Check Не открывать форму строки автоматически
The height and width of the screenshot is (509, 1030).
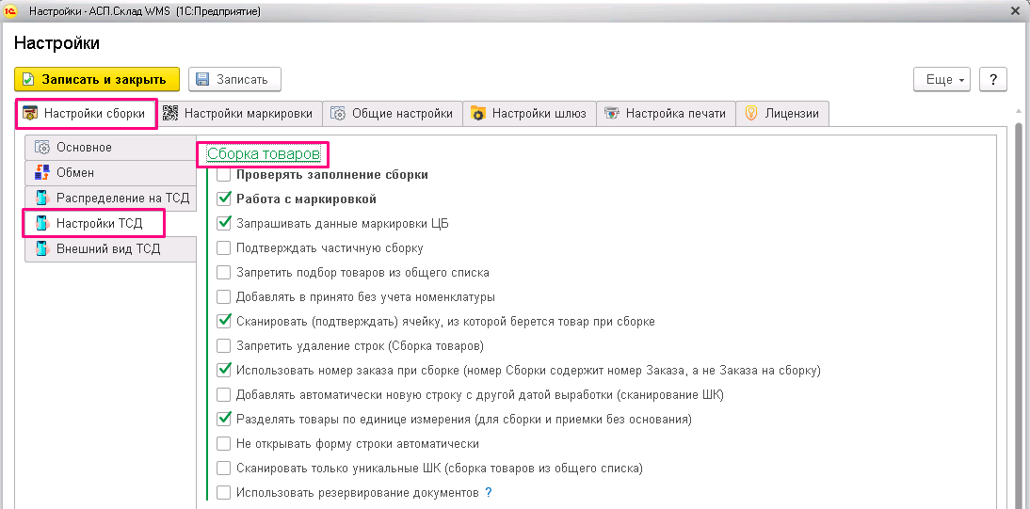click(x=224, y=443)
